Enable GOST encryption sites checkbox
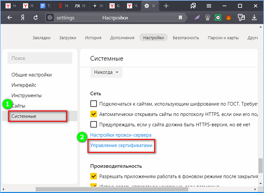 (x=93, y=104)
